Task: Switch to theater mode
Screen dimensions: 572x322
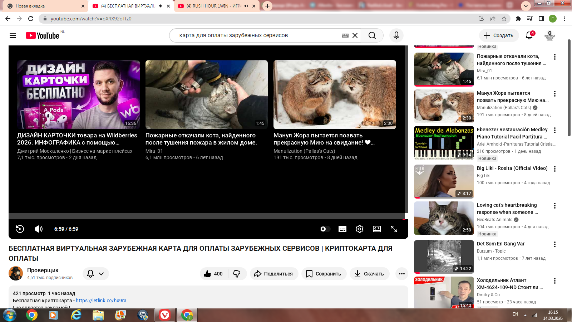Action: (377, 229)
